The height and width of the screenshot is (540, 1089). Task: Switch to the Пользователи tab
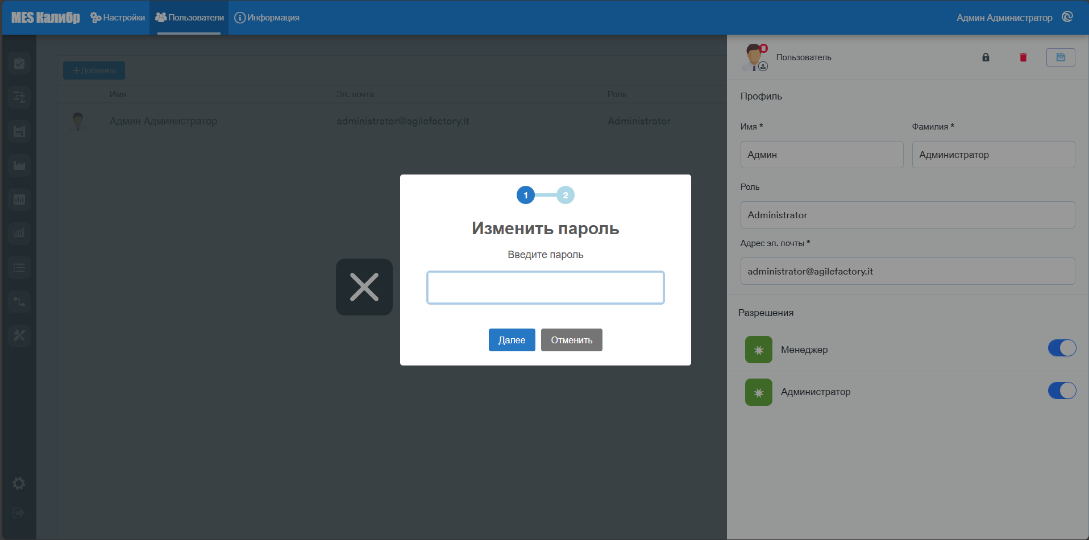[x=189, y=18]
